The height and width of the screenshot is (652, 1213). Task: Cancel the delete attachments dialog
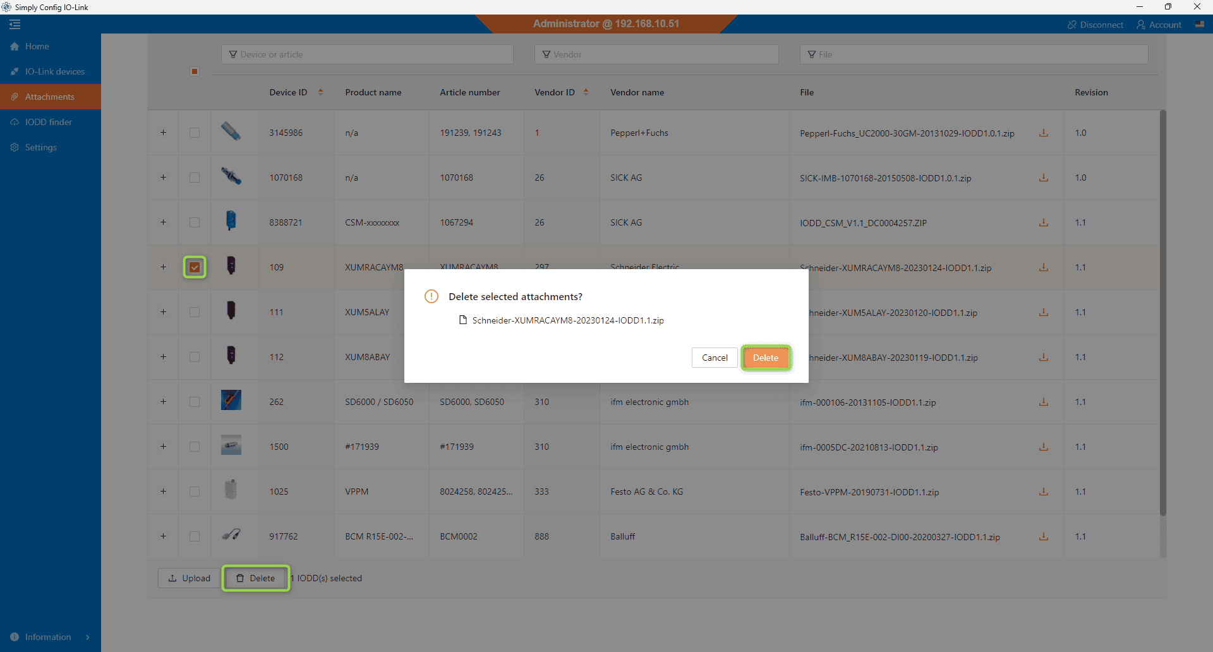(x=714, y=358)
